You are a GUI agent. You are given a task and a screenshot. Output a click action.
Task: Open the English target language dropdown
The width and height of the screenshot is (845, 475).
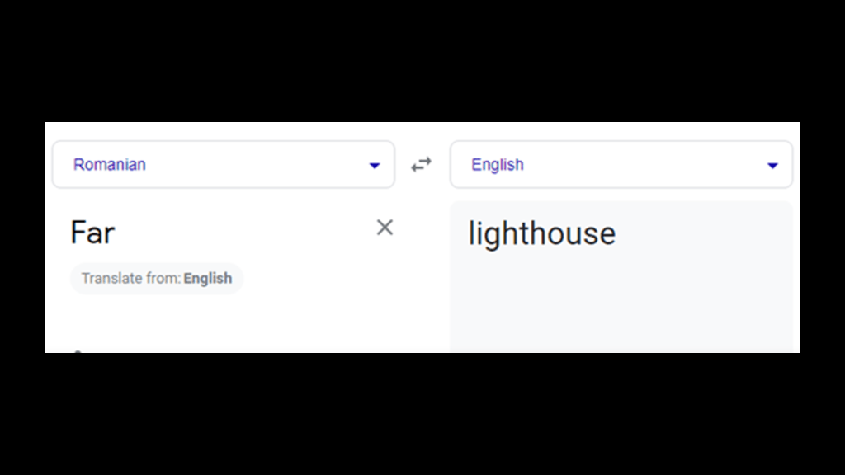click(x=621, y=165)
